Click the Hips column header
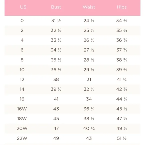The height and width of the screenshot is (145, 145). point(122,7)
